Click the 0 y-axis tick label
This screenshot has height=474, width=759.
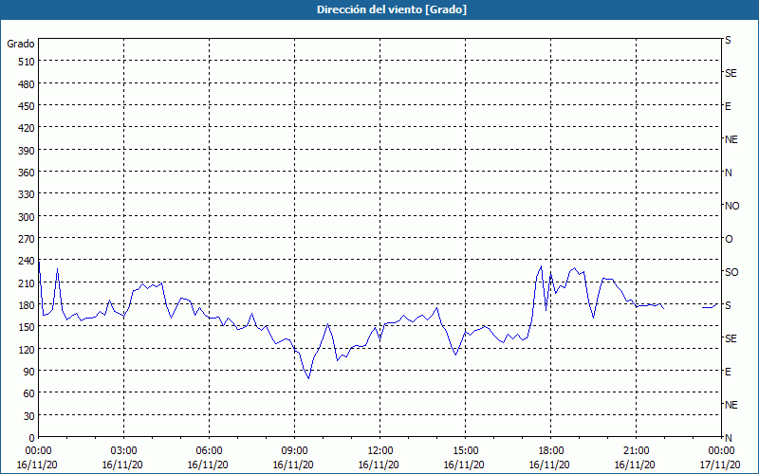point(32,438)
